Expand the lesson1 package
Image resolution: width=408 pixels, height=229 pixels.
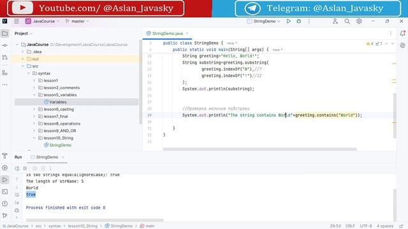pos(34,81)
